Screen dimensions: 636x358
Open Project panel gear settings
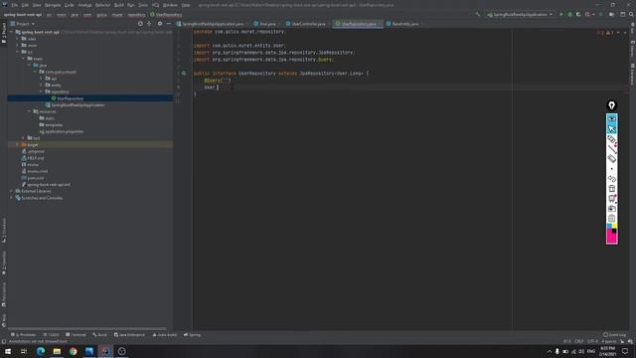coord(160,24)
